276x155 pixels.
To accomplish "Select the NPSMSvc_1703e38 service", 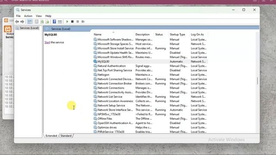I will click(151, 114).
